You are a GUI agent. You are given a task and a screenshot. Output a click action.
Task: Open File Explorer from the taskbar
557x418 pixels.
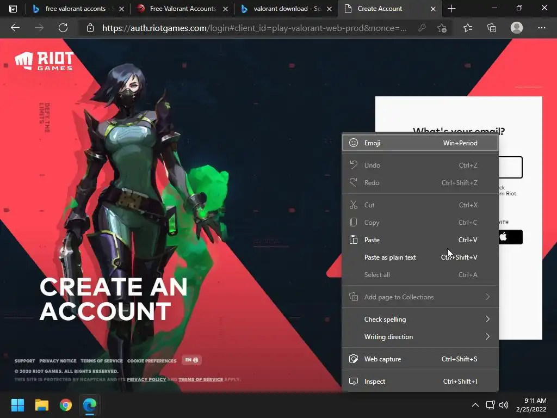pyautogui.click(x=41, y=405)
